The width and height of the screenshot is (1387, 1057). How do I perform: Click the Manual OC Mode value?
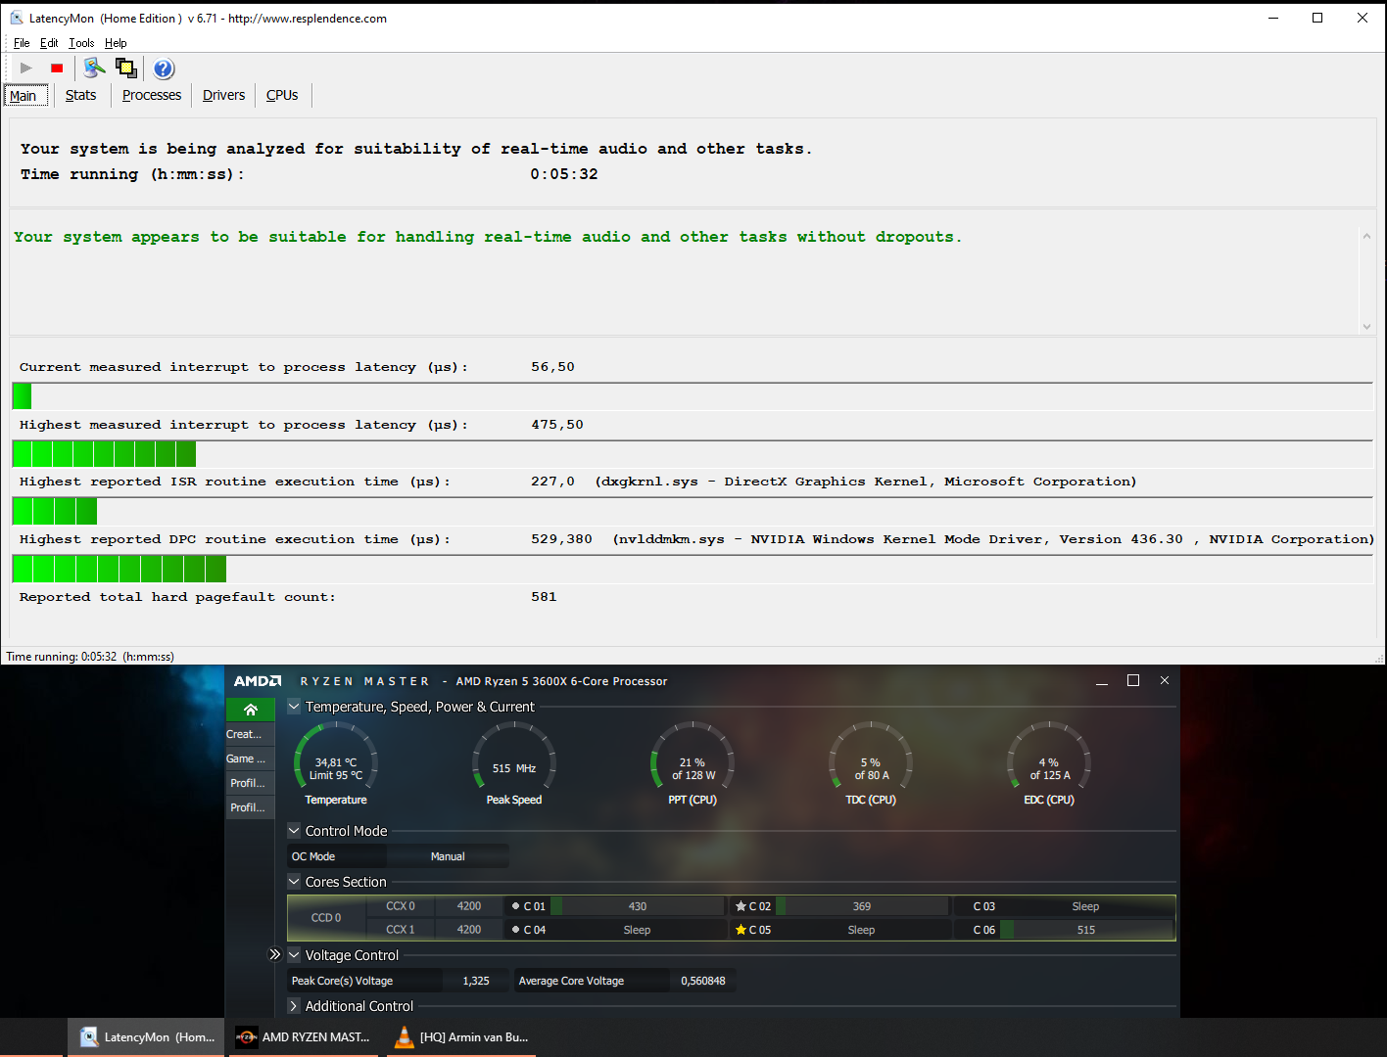(448, 856)
